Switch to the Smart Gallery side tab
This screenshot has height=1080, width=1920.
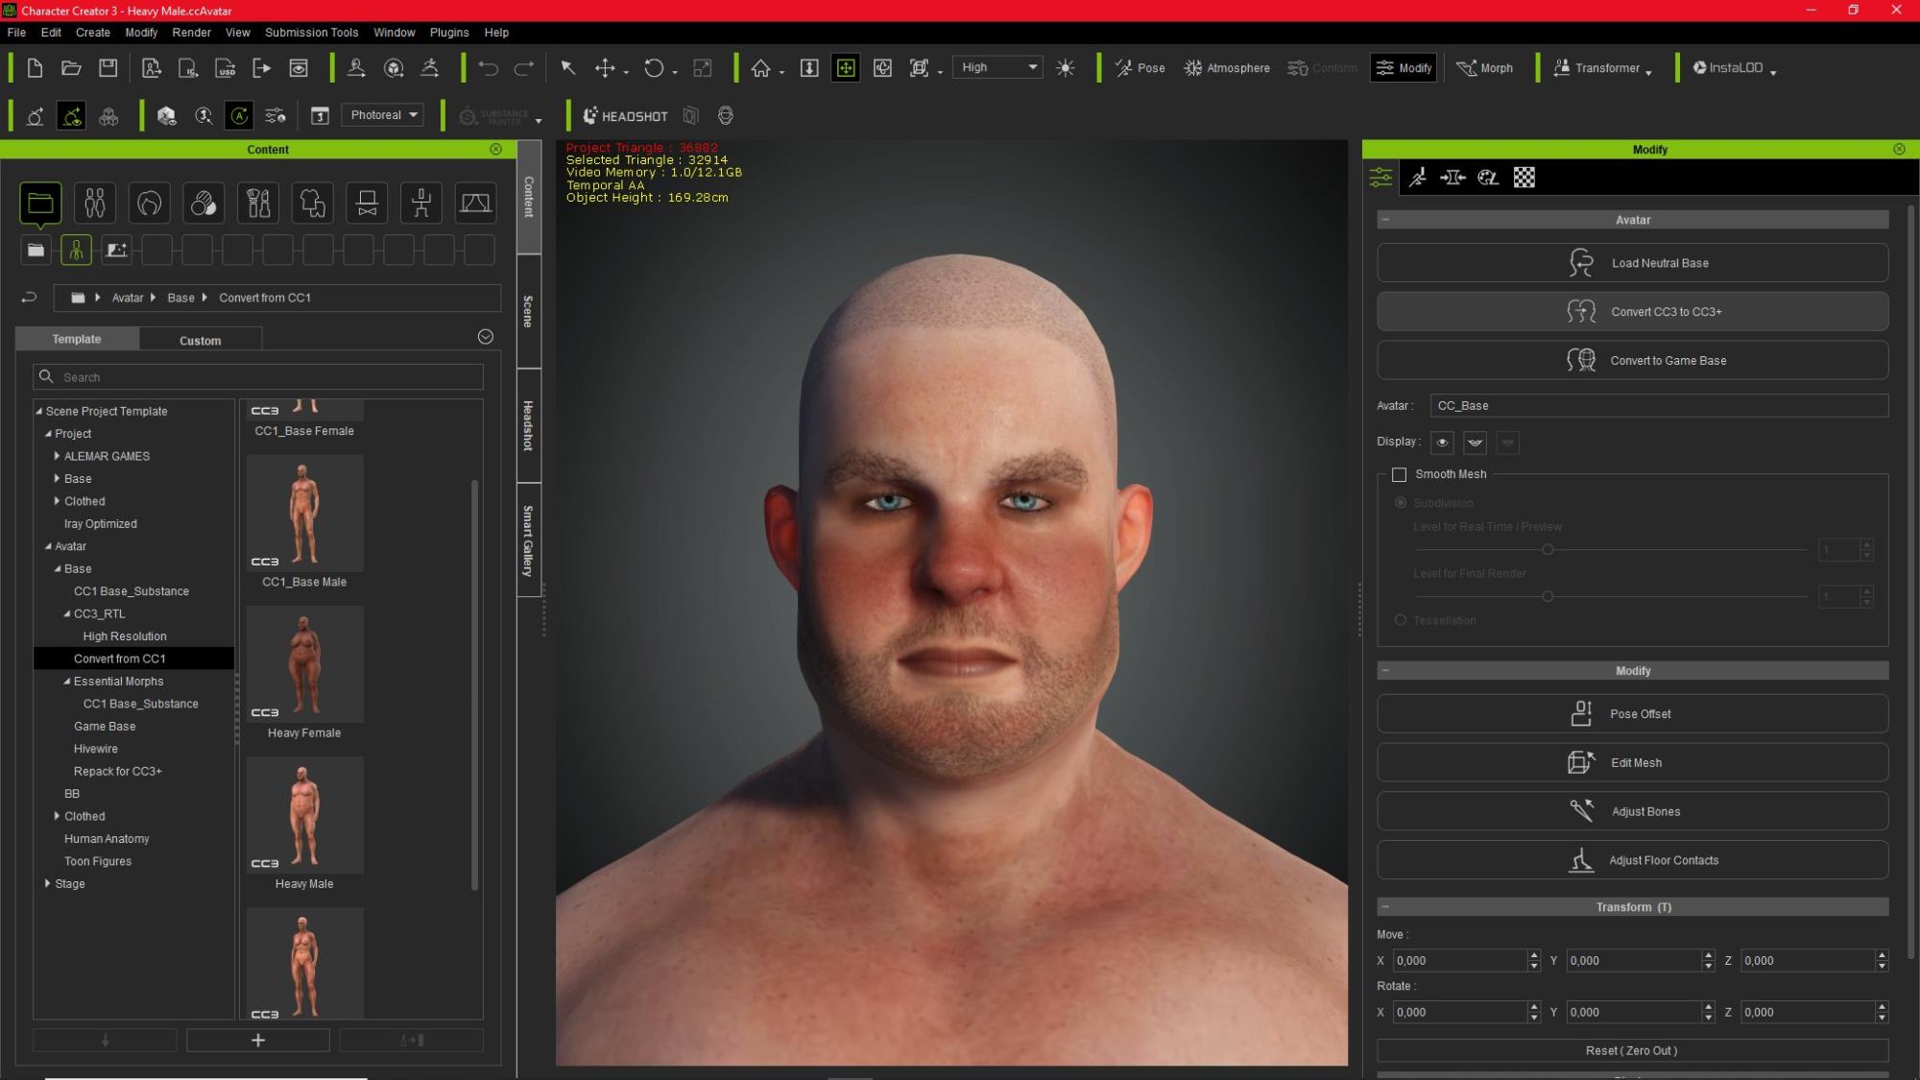click(x=529, y=540)
